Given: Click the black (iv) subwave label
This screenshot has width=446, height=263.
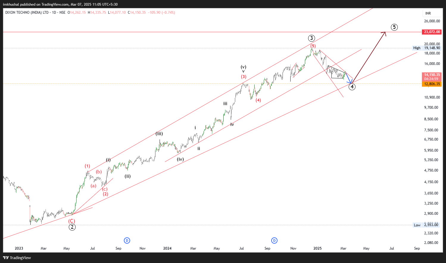Looking at the screenshot, I should (x=180, y=159).
